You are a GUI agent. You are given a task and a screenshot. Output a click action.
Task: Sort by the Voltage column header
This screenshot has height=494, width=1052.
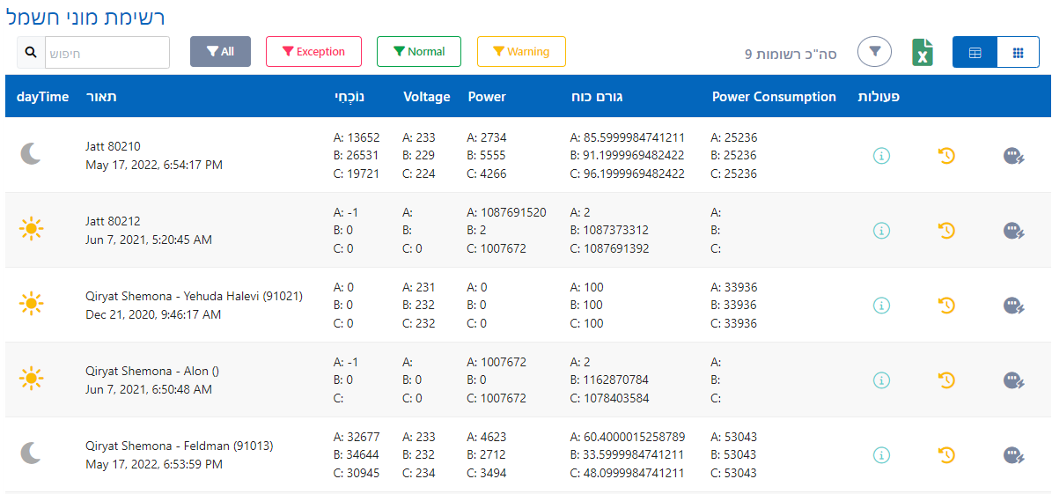click(x=426, y=97)
